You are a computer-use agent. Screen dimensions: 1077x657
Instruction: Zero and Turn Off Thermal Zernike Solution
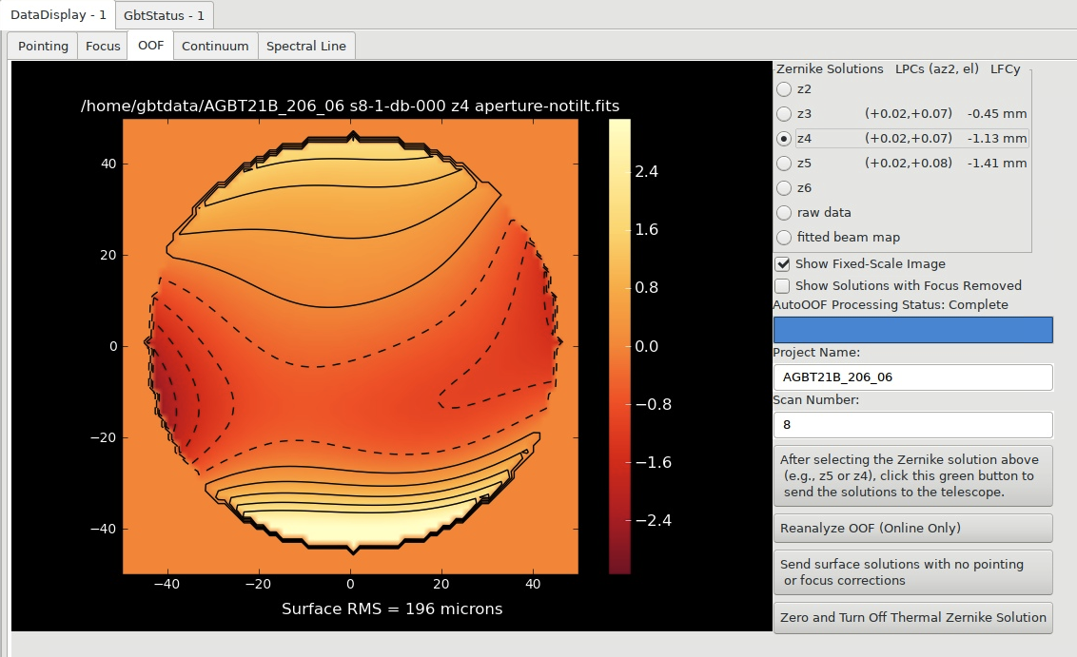(912, 617)
